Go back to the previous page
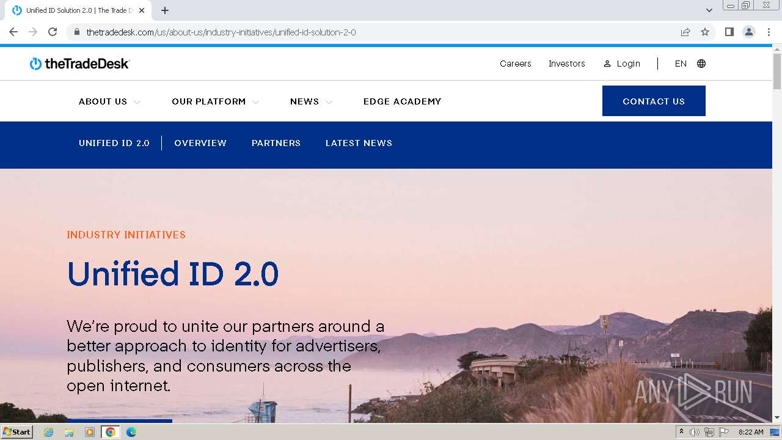 [13, 32]
